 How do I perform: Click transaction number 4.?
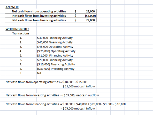[x=21, y=51]
